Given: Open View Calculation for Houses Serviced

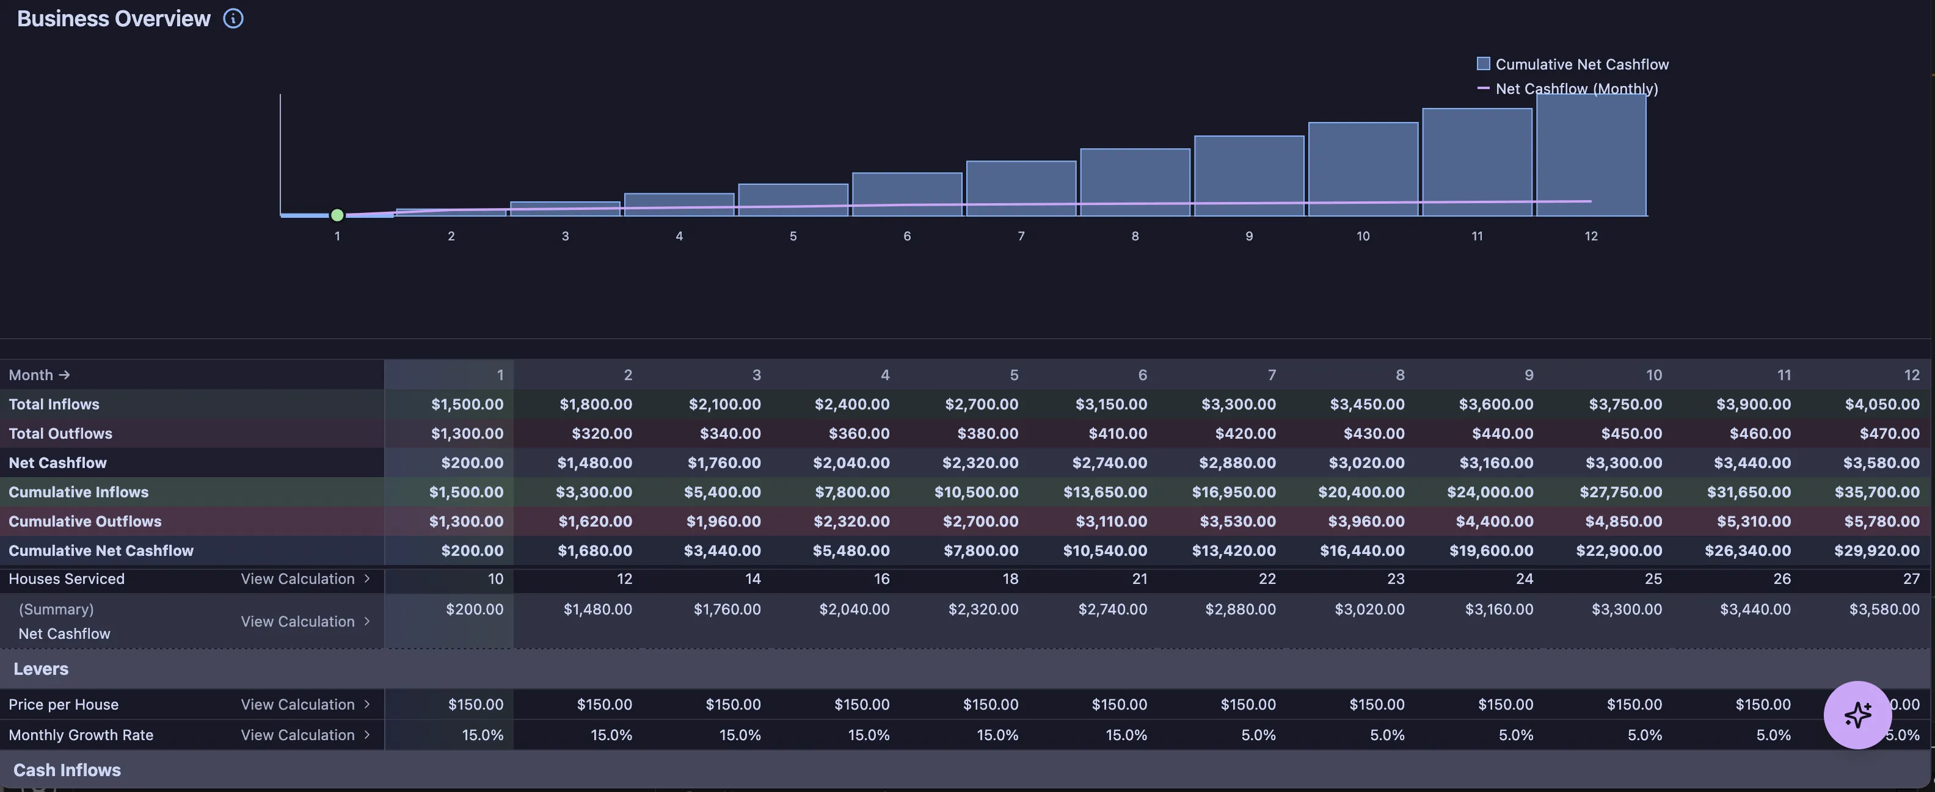Looking at the screenshot, I should [x=297, y=579].
